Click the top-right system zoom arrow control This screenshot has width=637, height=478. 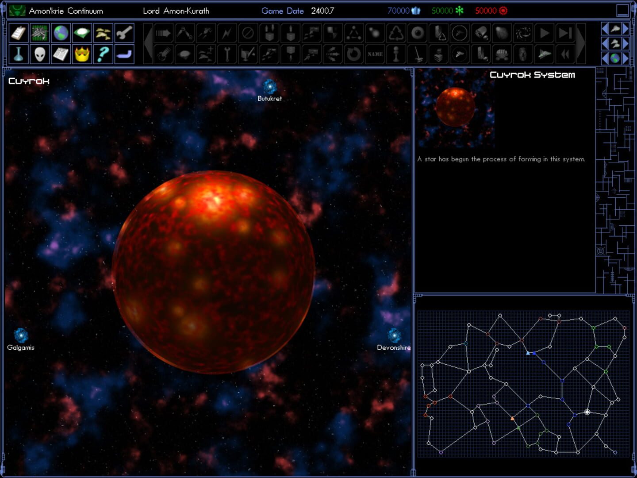tap(625, 29)
